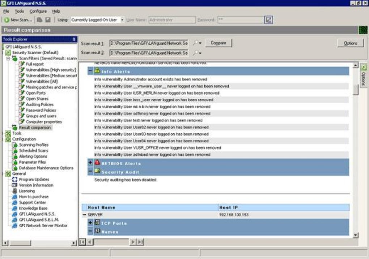Expand the NETBIOS Alerts section
369x259 pixels.
tap(90, 163)
